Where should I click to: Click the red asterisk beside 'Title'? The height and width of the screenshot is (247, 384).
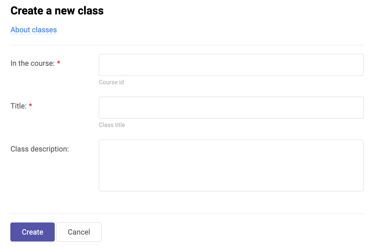[30, 106]
